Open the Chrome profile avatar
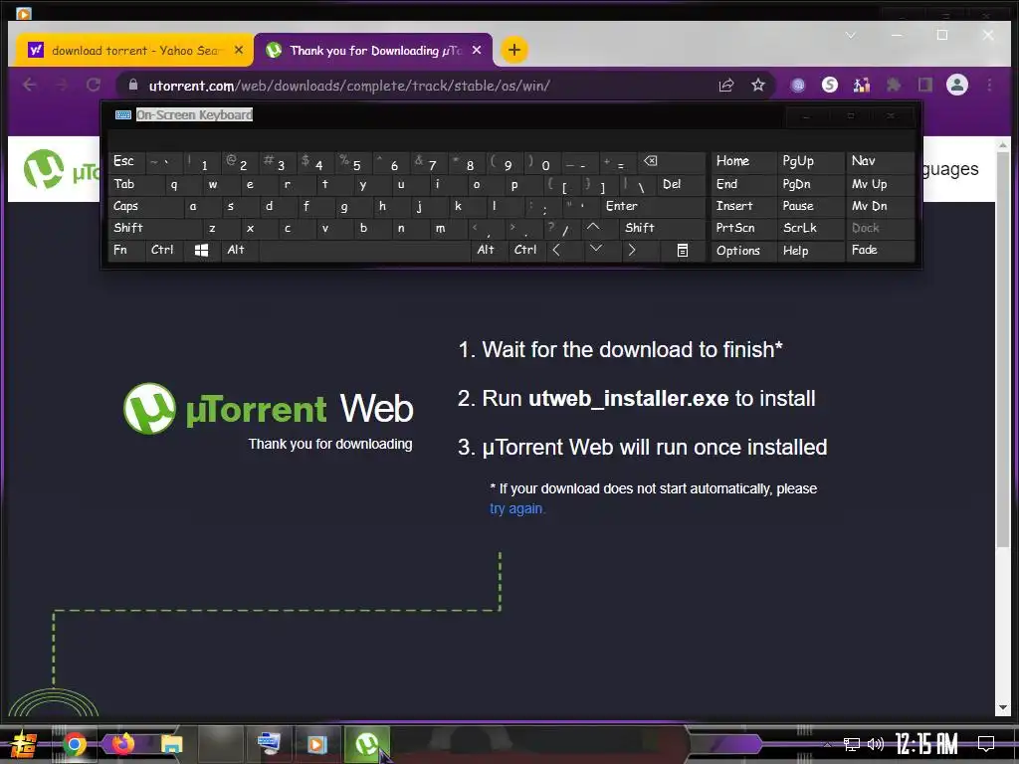Image resolution: width=1019 pixels, height=764 pixels. click(956, 86)
